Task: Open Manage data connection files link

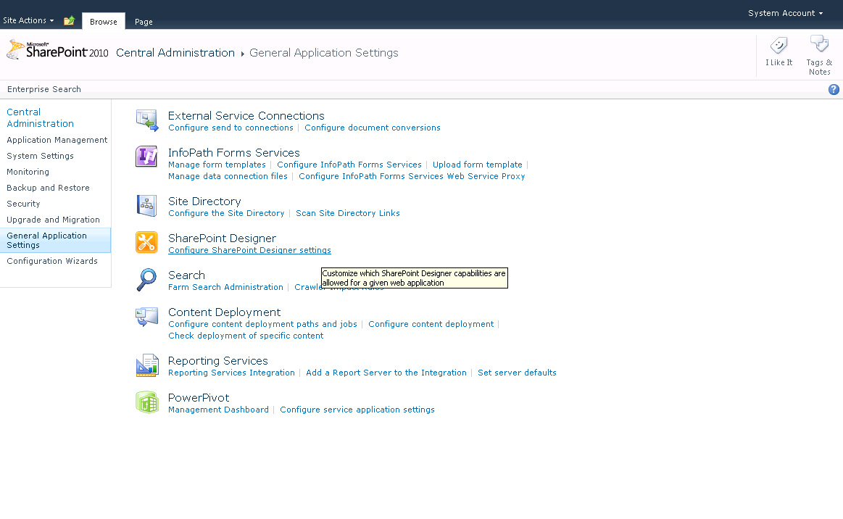Action: [228, 176]
